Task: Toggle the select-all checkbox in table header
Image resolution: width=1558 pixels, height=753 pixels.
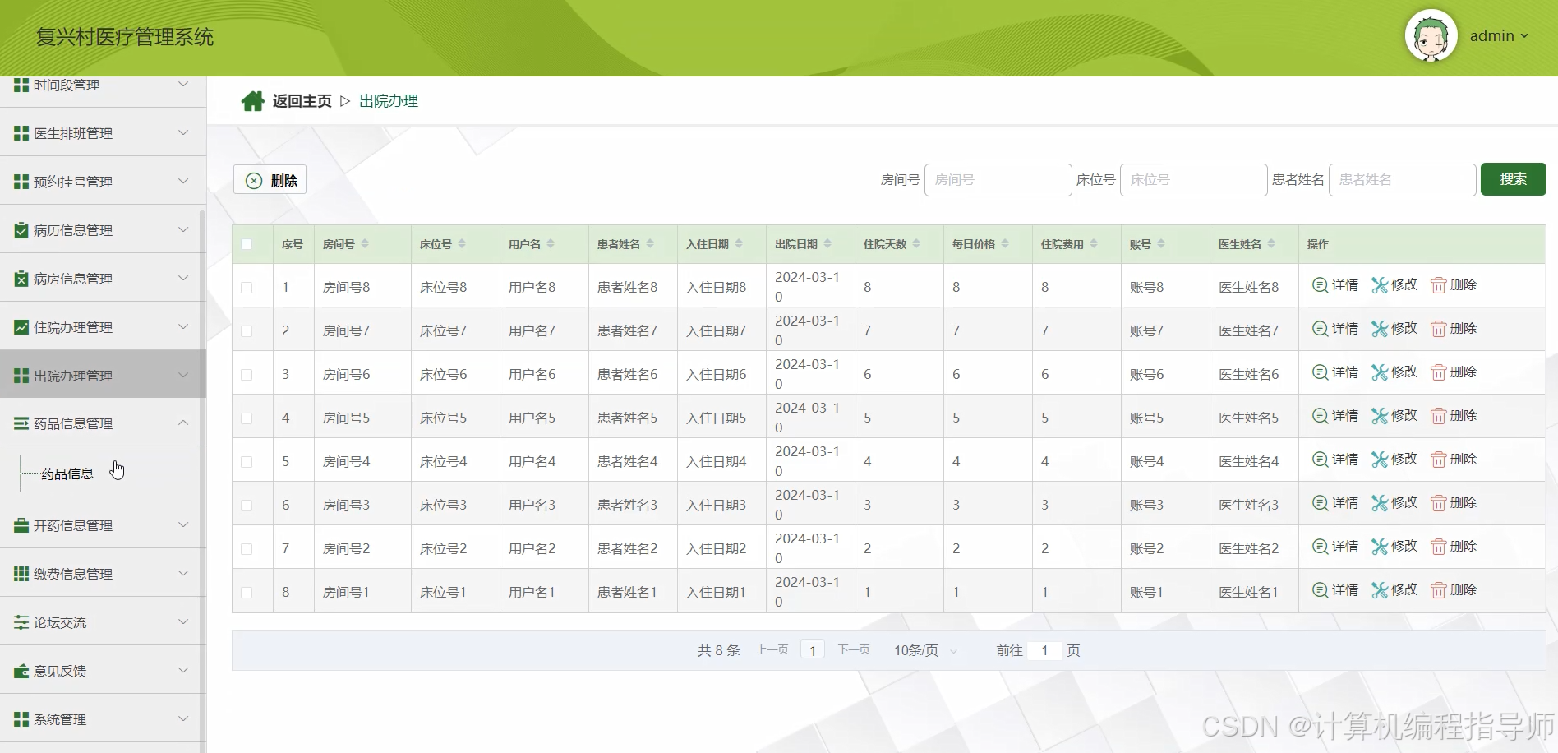Action: 247,244
